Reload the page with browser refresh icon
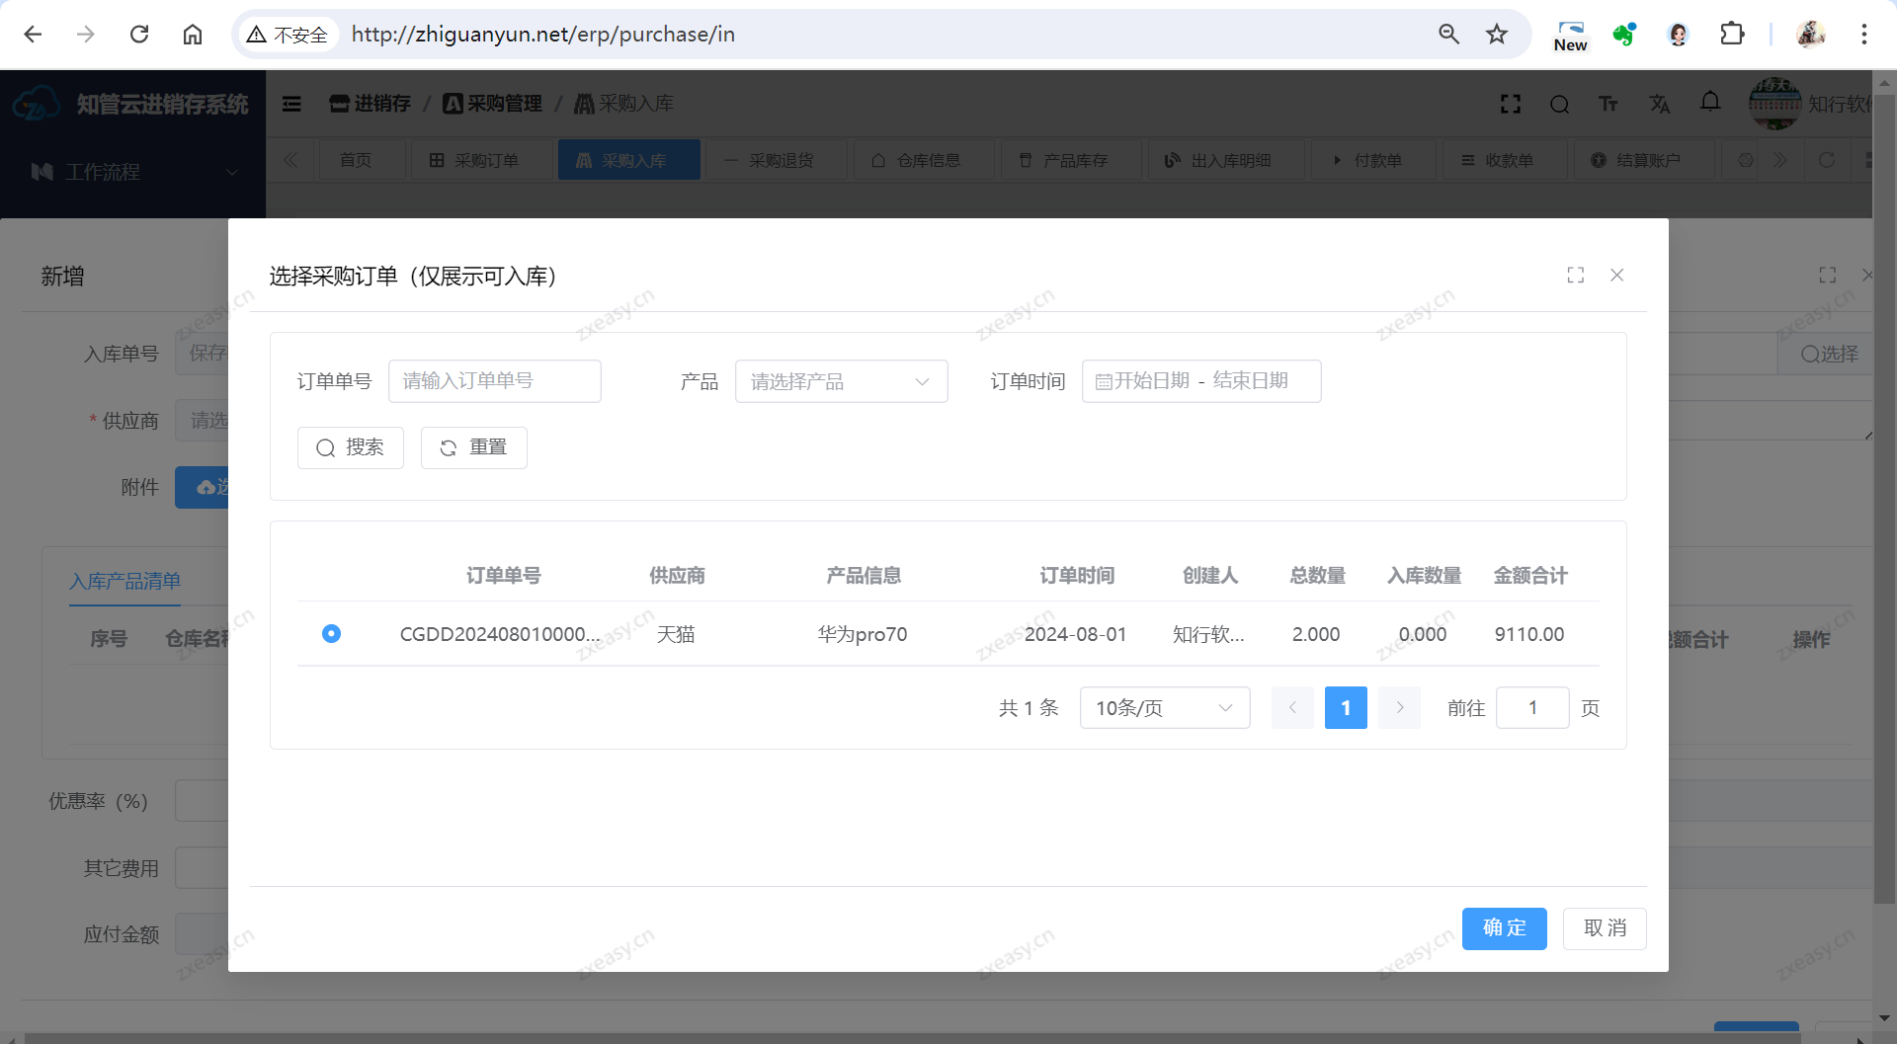This screenshot has width=1897, height=1044. pyautogui.click(x=139, y=35)
